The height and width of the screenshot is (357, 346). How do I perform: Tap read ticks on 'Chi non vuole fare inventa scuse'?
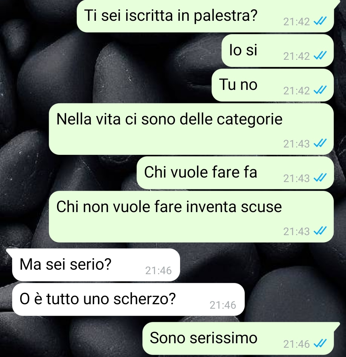[x=320, y=231]
